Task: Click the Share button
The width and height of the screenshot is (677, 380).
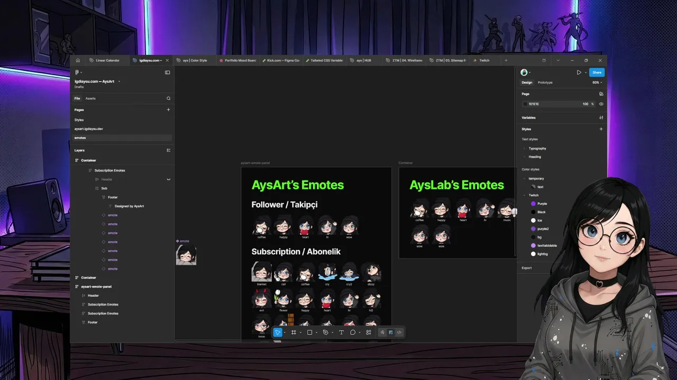Action: 597,72
